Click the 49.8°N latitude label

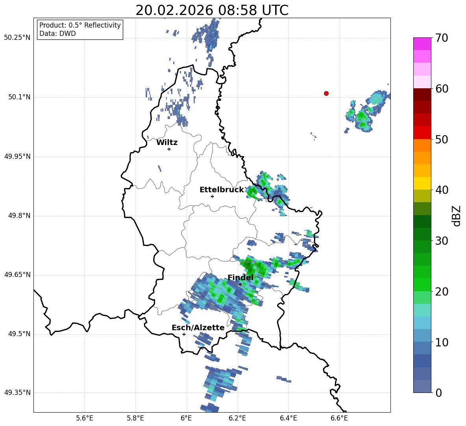pos(19,216)
